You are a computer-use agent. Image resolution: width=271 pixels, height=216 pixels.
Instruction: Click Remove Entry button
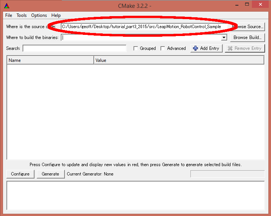(245, 48)
